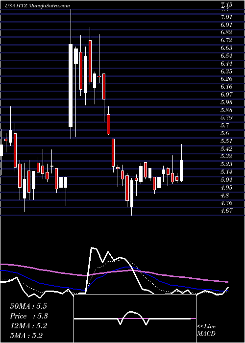Screen dimensions: 245x343
Task: Click the tallest white candlestick near 6.63
Action: pyautogui.click(x=71, y=85)
